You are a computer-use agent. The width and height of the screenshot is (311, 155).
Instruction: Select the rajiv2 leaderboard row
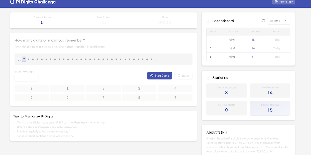click(x=248, y=48)
